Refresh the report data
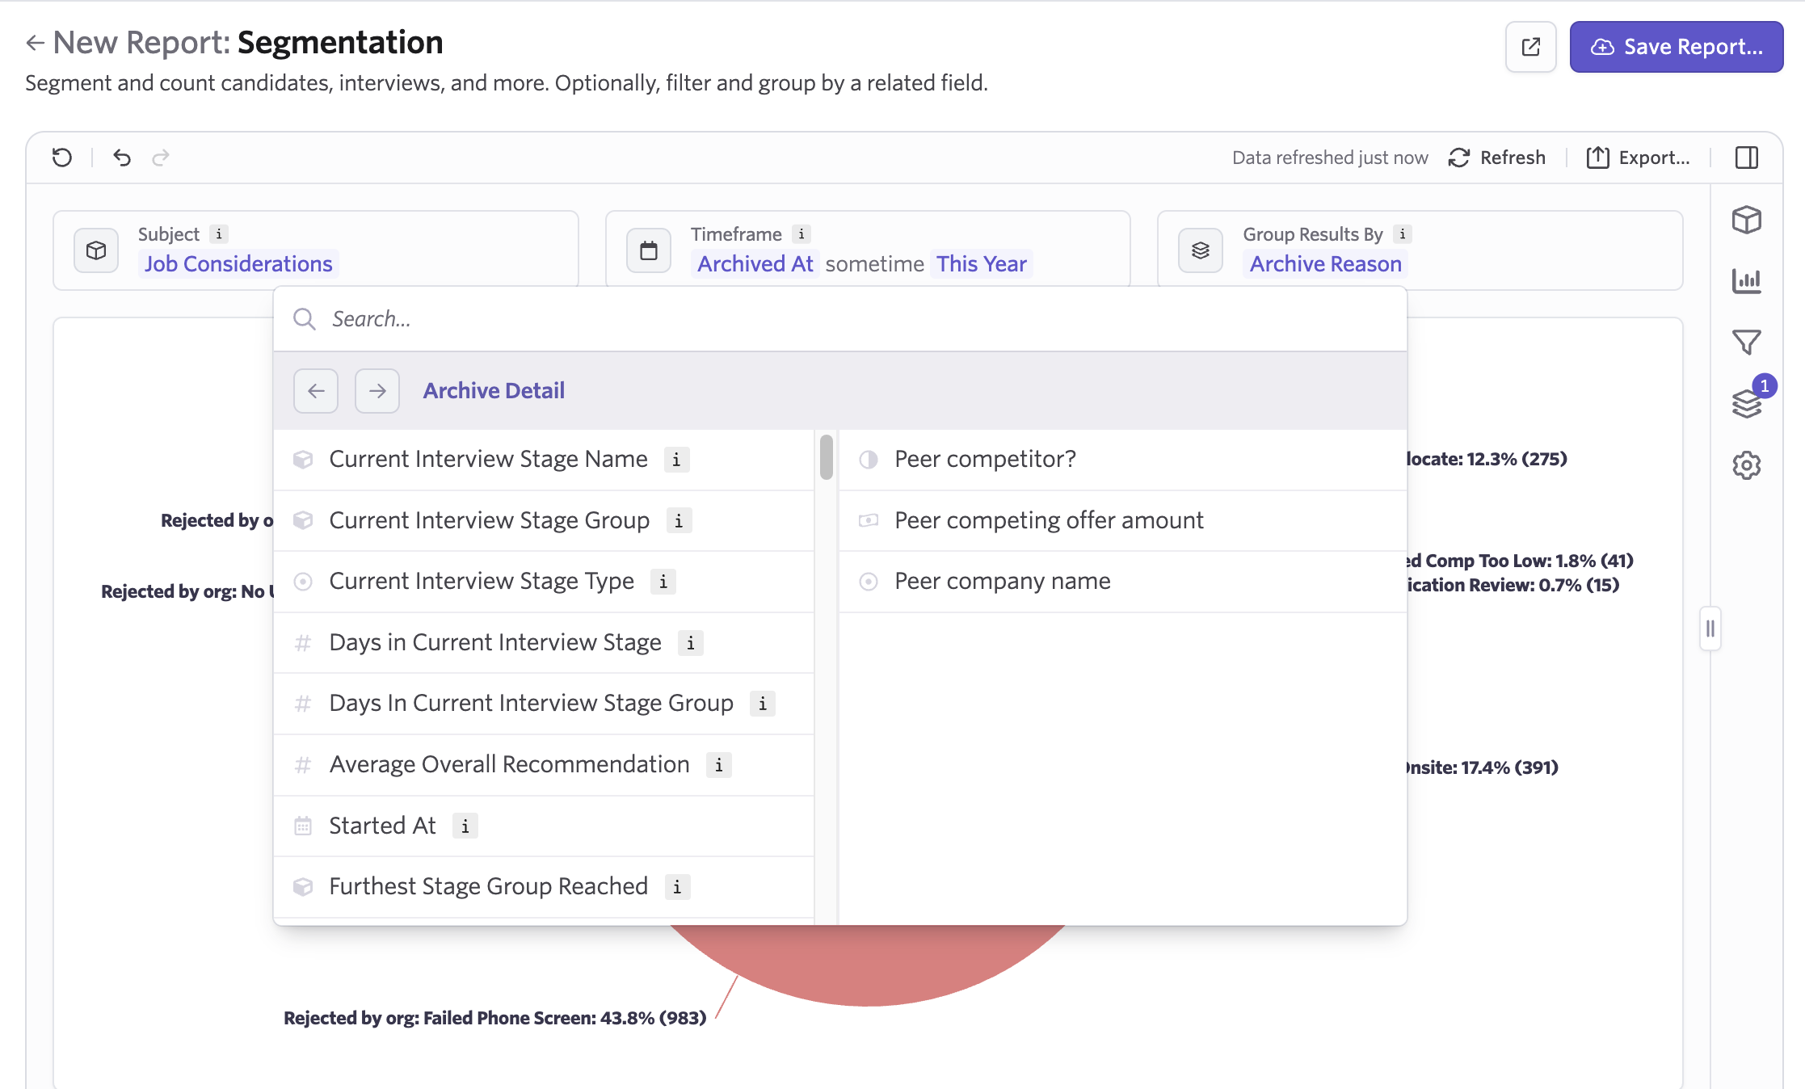 pos(1497,158)
